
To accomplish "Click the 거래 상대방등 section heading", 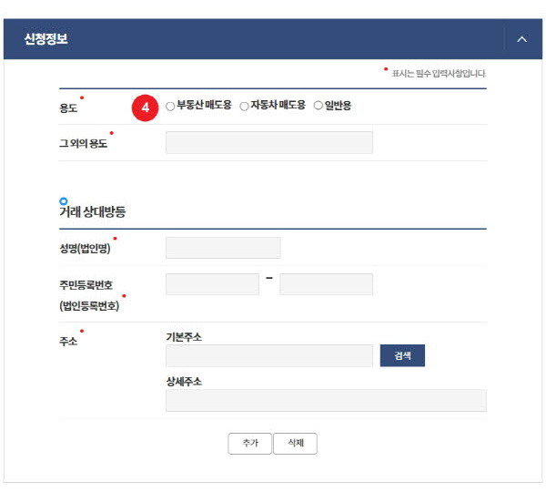I will (x=92, y=211).
